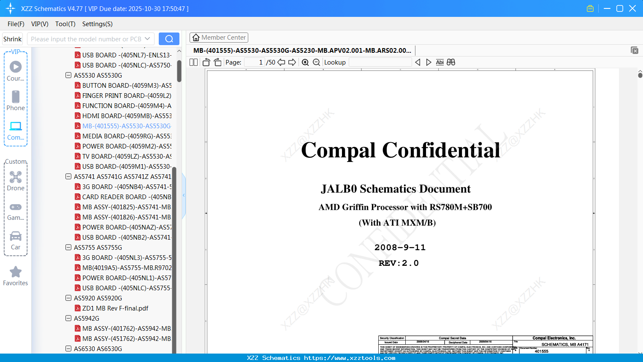The width and height of the screenshot is (643, 362).
Task: Go to previous page arrow
Action: 281,62
